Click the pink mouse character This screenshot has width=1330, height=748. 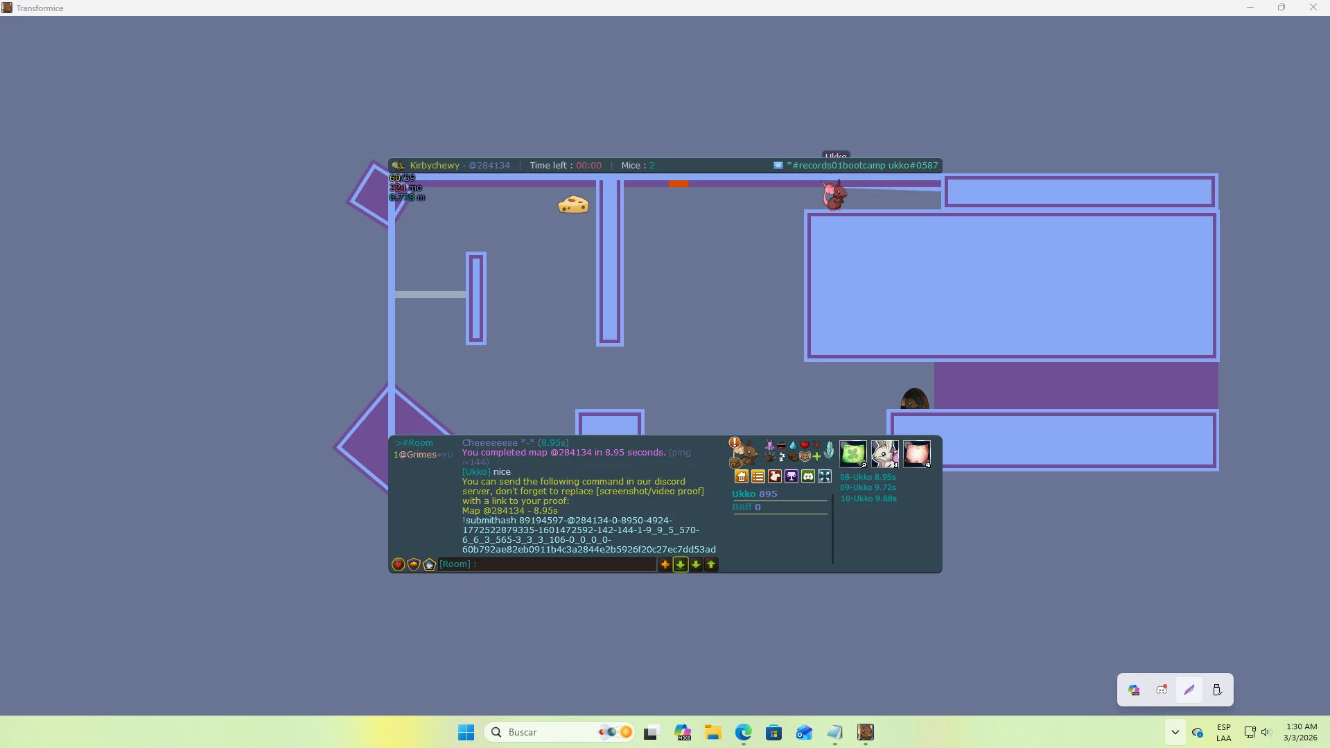pos(834,195)
